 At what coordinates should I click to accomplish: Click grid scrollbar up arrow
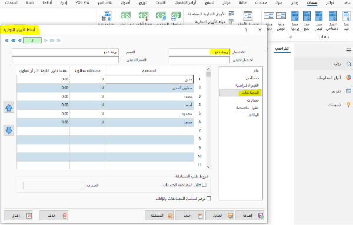pyautogui.click(x=208, y=69)
